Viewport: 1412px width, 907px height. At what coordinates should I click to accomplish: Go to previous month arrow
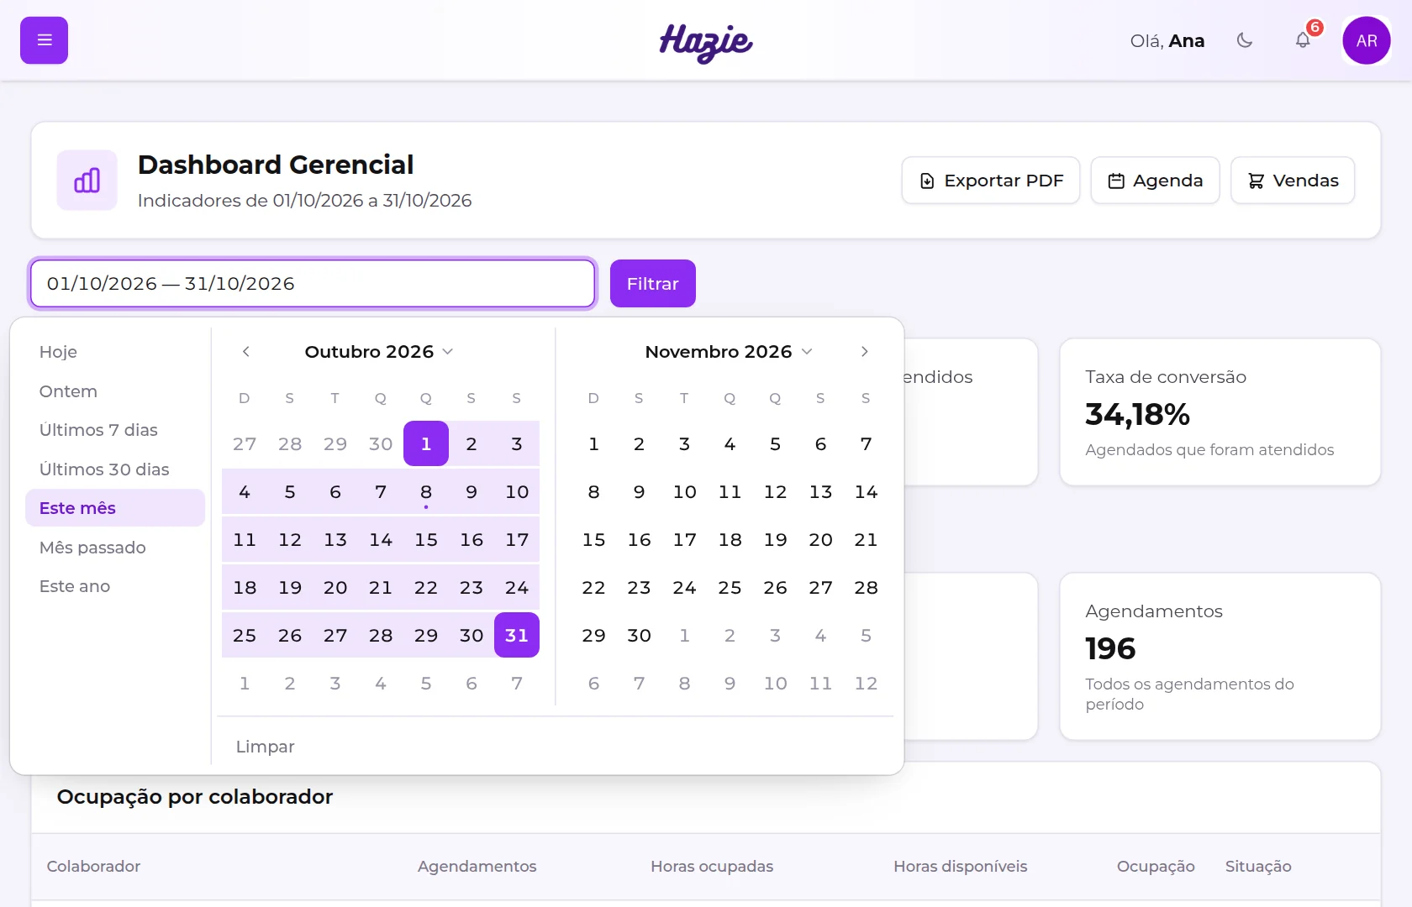(245, 352)
